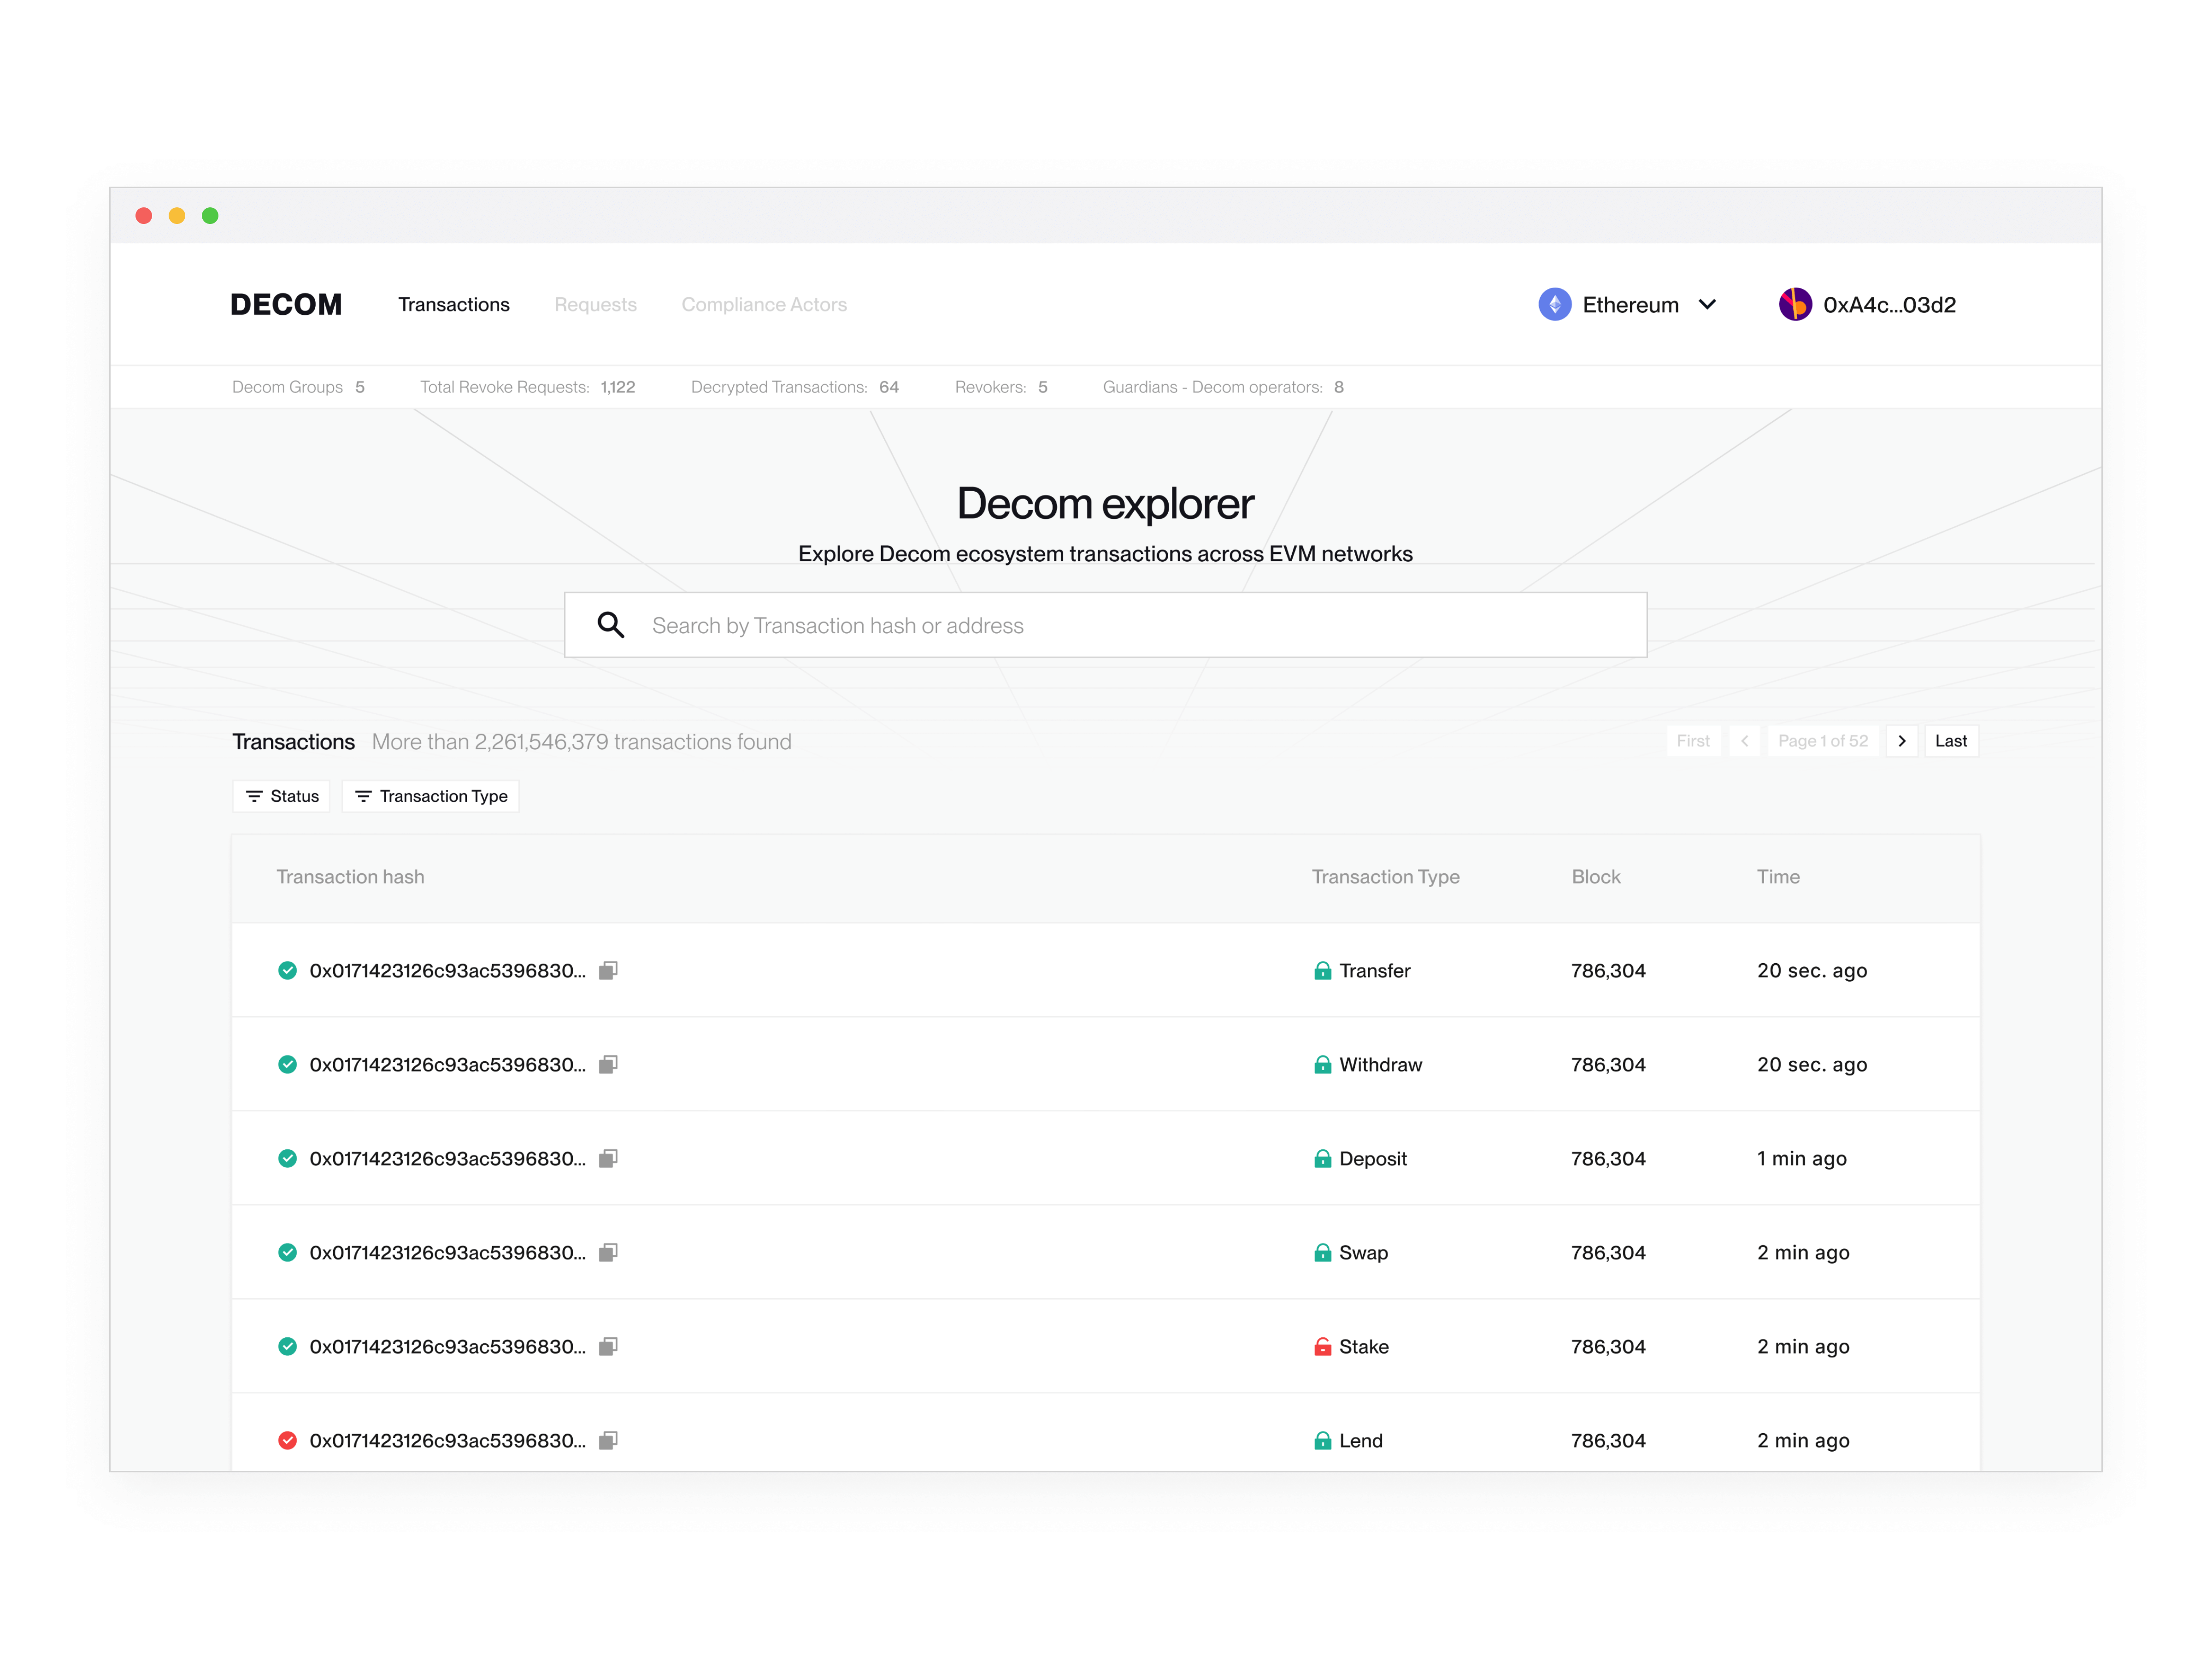Viewport: 2212px width, 1659px height.
Task: Toggle the Transaction Type filter
Action: (430, 795)
